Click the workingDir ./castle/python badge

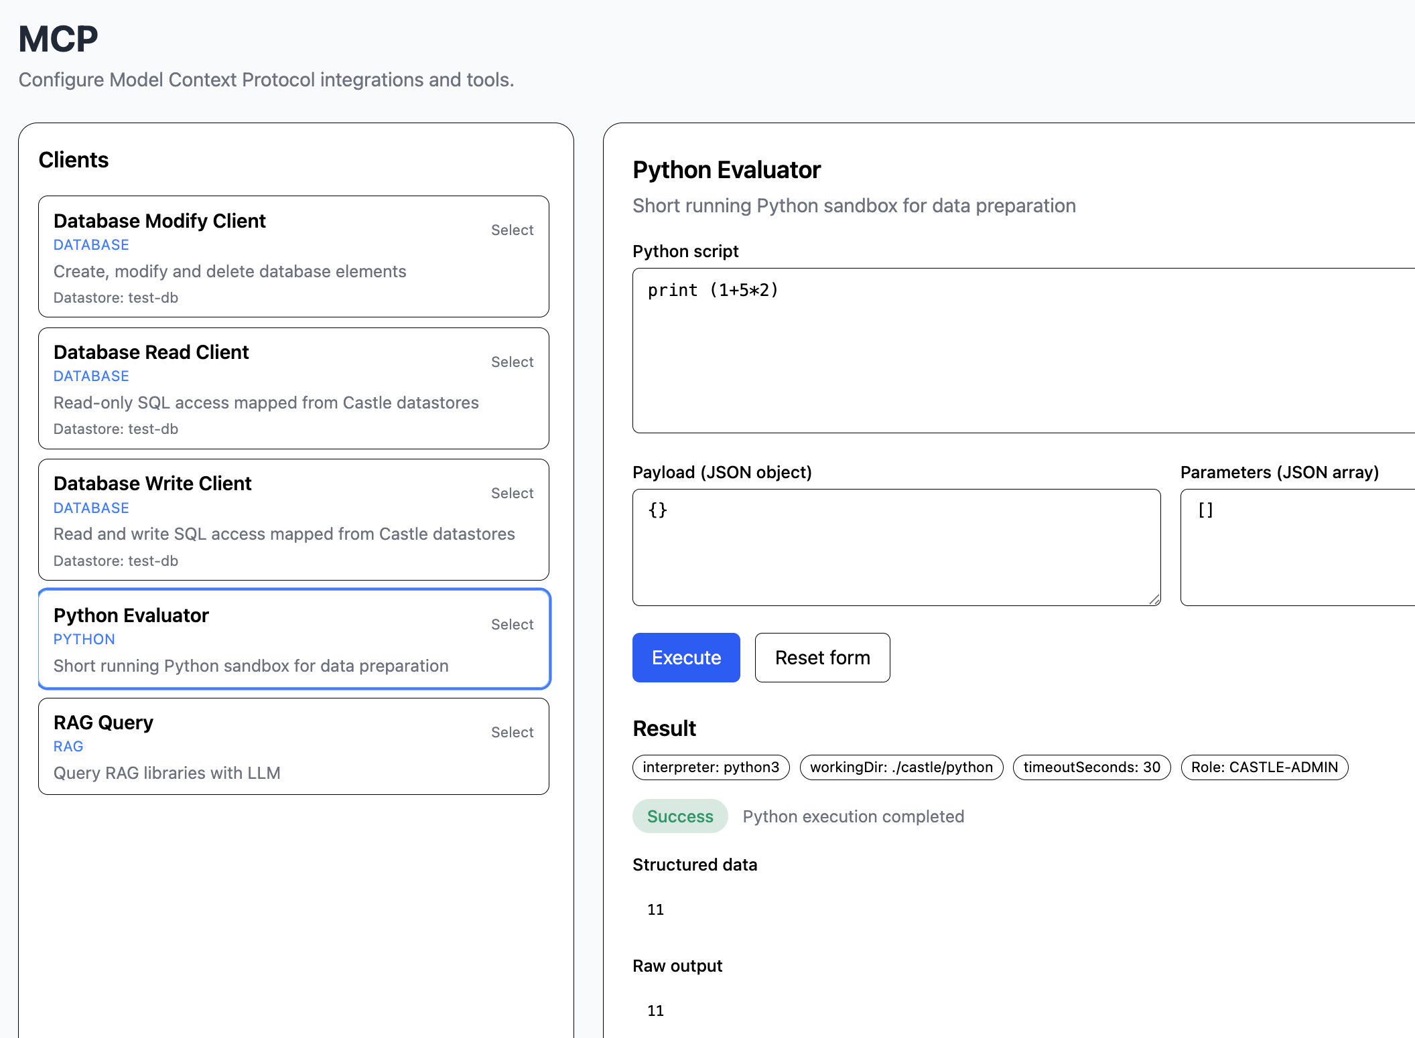[x=901, y=767]
